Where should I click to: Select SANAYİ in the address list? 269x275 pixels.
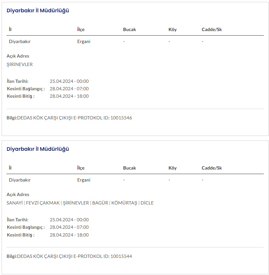(x=15, y=203)
